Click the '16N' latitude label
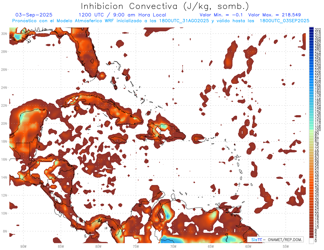The image size is (324, 250). coord(5,159)
